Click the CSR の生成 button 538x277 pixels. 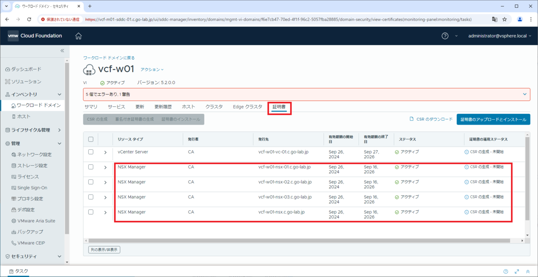97,119
